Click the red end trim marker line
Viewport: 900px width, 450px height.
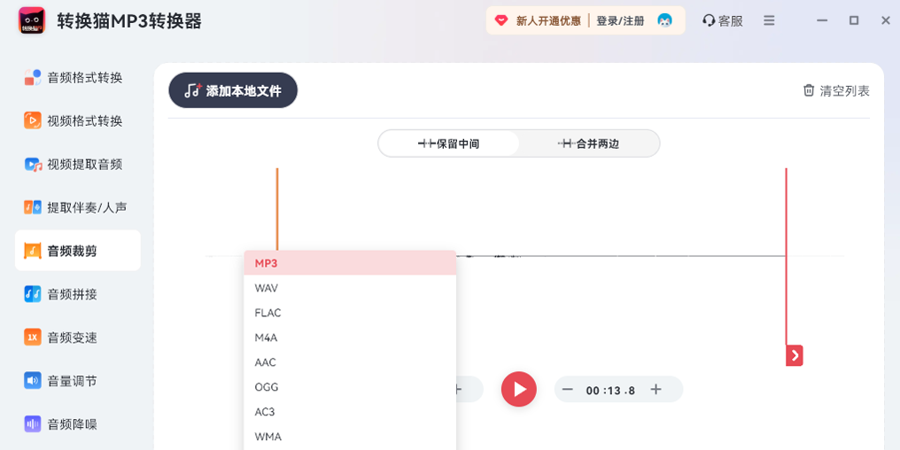(x=786, y=257)
